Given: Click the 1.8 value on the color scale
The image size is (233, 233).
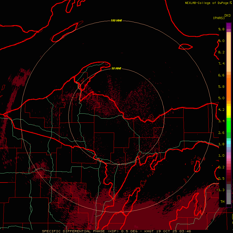Looking at the screenshot, I should 221,144.
